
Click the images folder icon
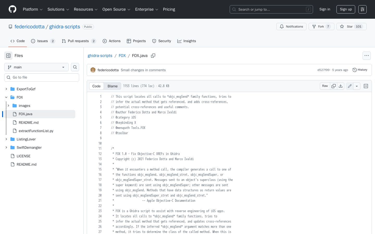15,106
